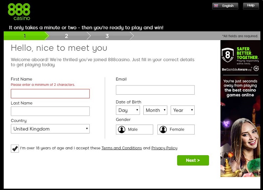The height and width of the screenshot is (190, 263).
Task: Expand the Month of birth dropdown
Action: [x=155, y=110]
